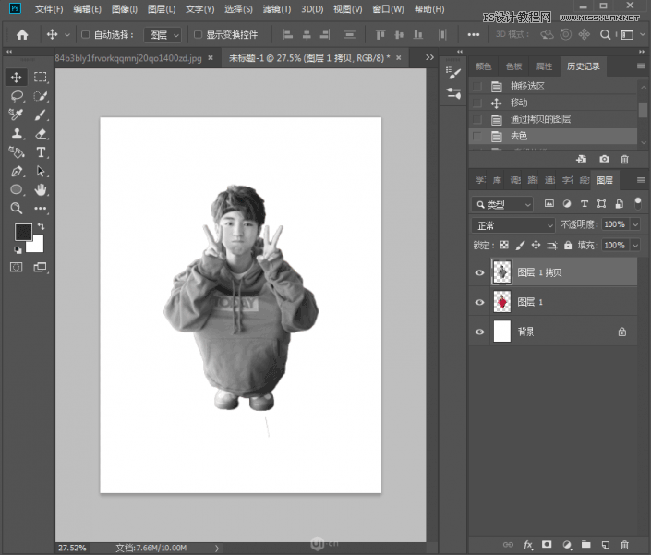Choose the Hand tool
Image resolution: width=651 pixels, height=555 pixels.
tap(41, 190)
